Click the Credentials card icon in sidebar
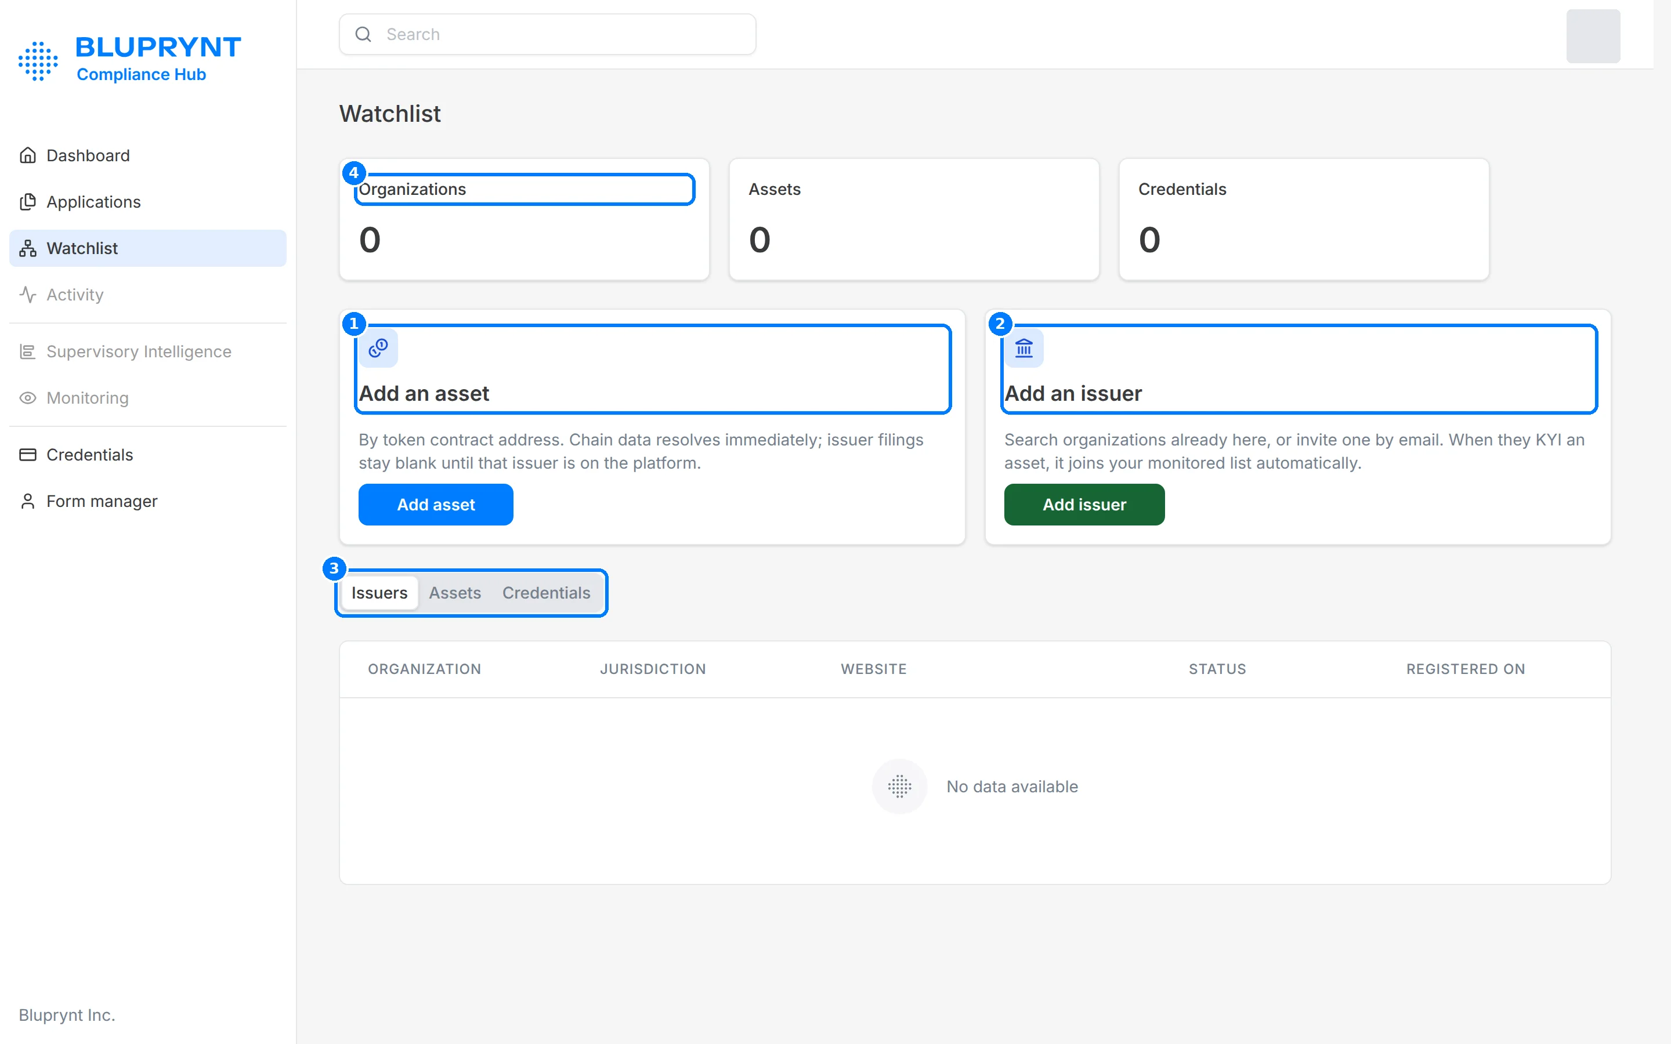 28,454
